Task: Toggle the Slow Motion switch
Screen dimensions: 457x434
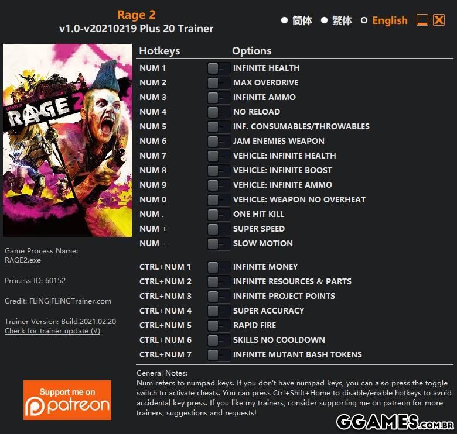Action: (219, 244)
